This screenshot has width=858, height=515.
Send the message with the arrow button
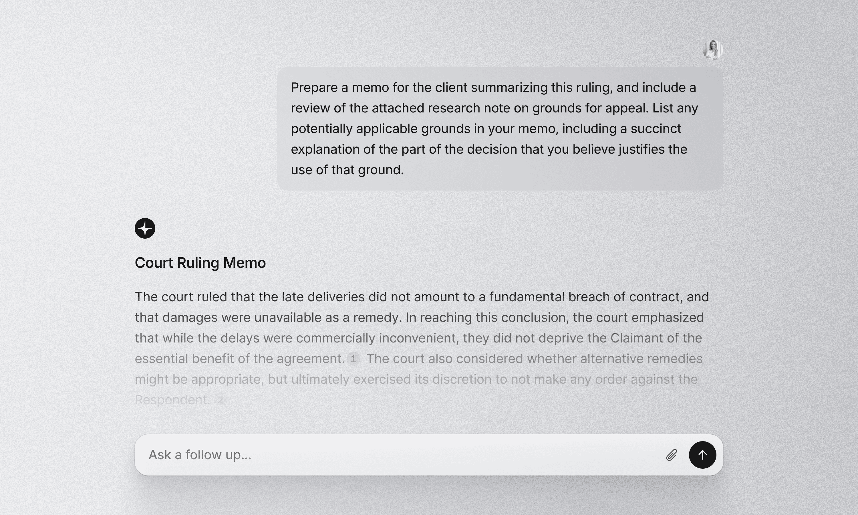tap(702, 455)
